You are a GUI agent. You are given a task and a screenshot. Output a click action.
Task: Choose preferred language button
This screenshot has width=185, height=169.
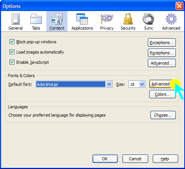(163, 115)
